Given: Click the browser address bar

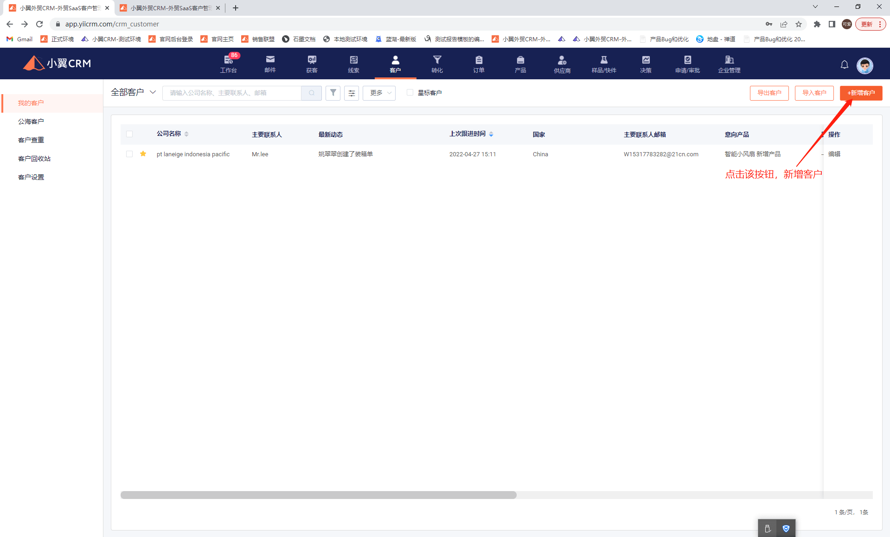Looking at the screenshot, I should click(x=408, y=24).
